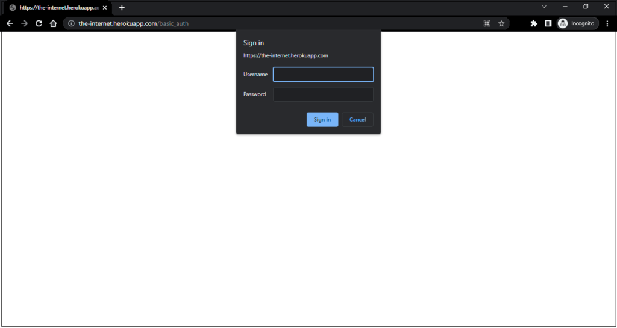Open the Incognito profile indicator
Image resolution: width=617 pixels, height=328 pixels.
(577, 23)
